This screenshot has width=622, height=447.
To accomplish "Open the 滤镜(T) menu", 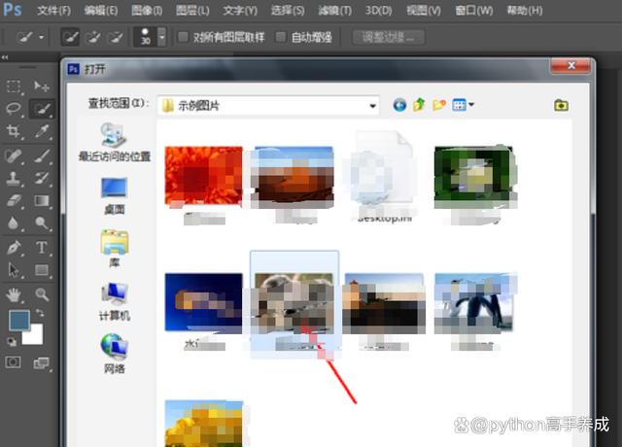I will click(334, 11).
